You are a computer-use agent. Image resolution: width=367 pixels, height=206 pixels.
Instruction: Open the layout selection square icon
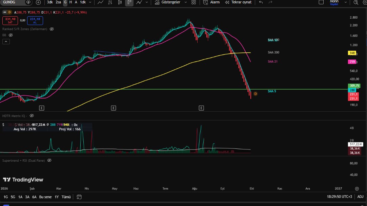tap(321, 2)
